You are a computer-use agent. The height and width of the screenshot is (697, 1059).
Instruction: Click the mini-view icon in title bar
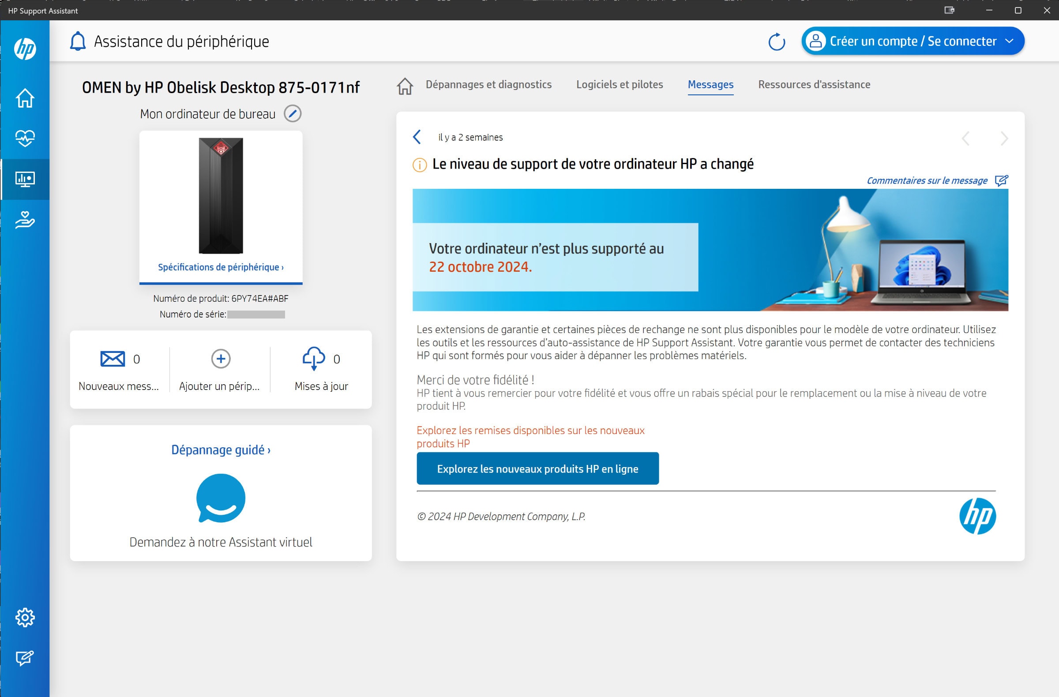tap(949, 10)
